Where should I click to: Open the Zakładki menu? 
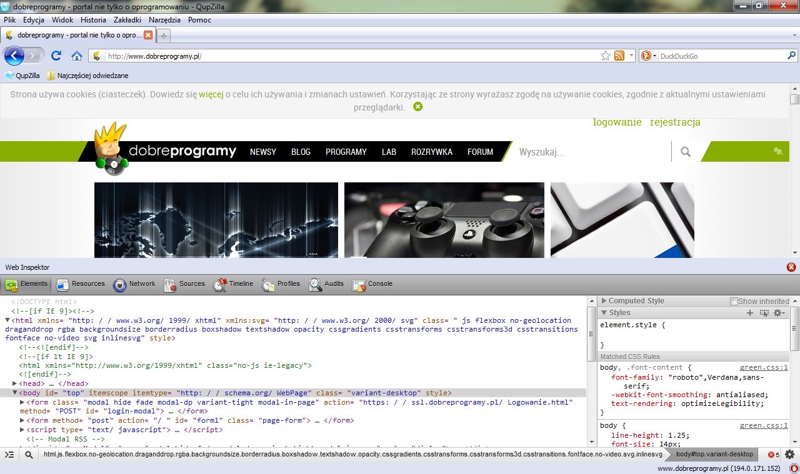[x=127, y=20]
